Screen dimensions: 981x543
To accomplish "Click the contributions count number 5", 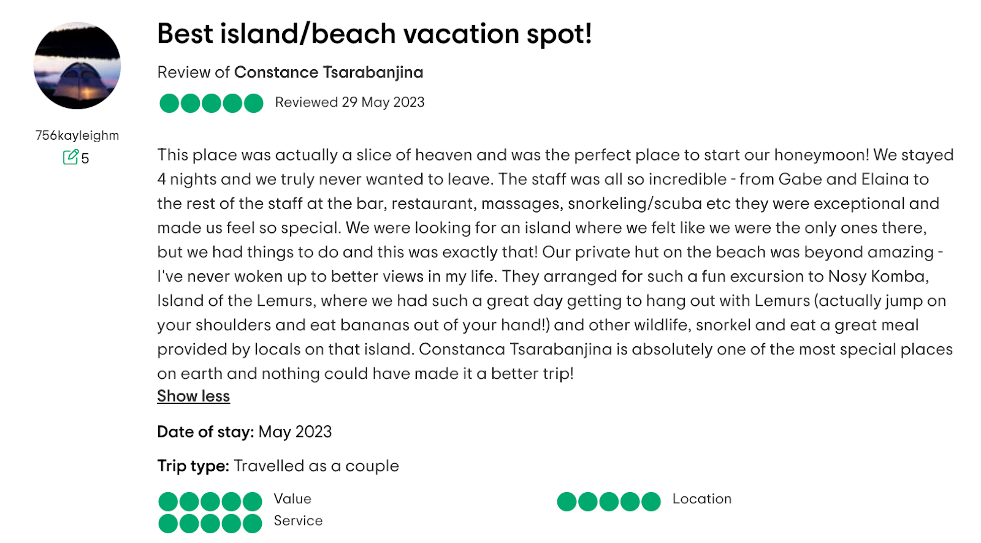I will [85, 158].
